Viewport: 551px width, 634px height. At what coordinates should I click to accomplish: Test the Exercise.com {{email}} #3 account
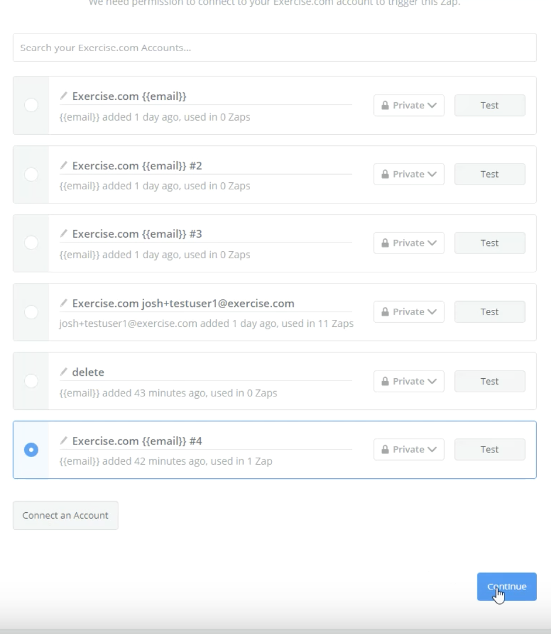pos(490,243)
